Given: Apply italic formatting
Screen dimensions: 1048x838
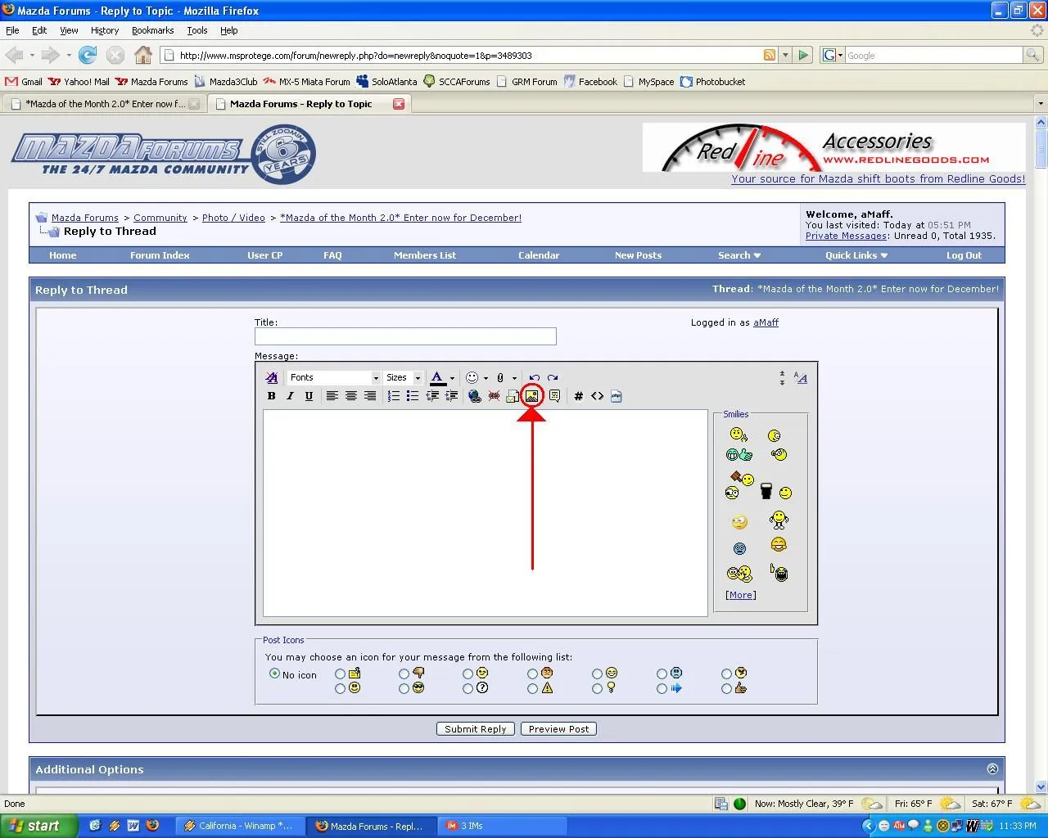Looking at the screenshot, I should pos(290,396).
